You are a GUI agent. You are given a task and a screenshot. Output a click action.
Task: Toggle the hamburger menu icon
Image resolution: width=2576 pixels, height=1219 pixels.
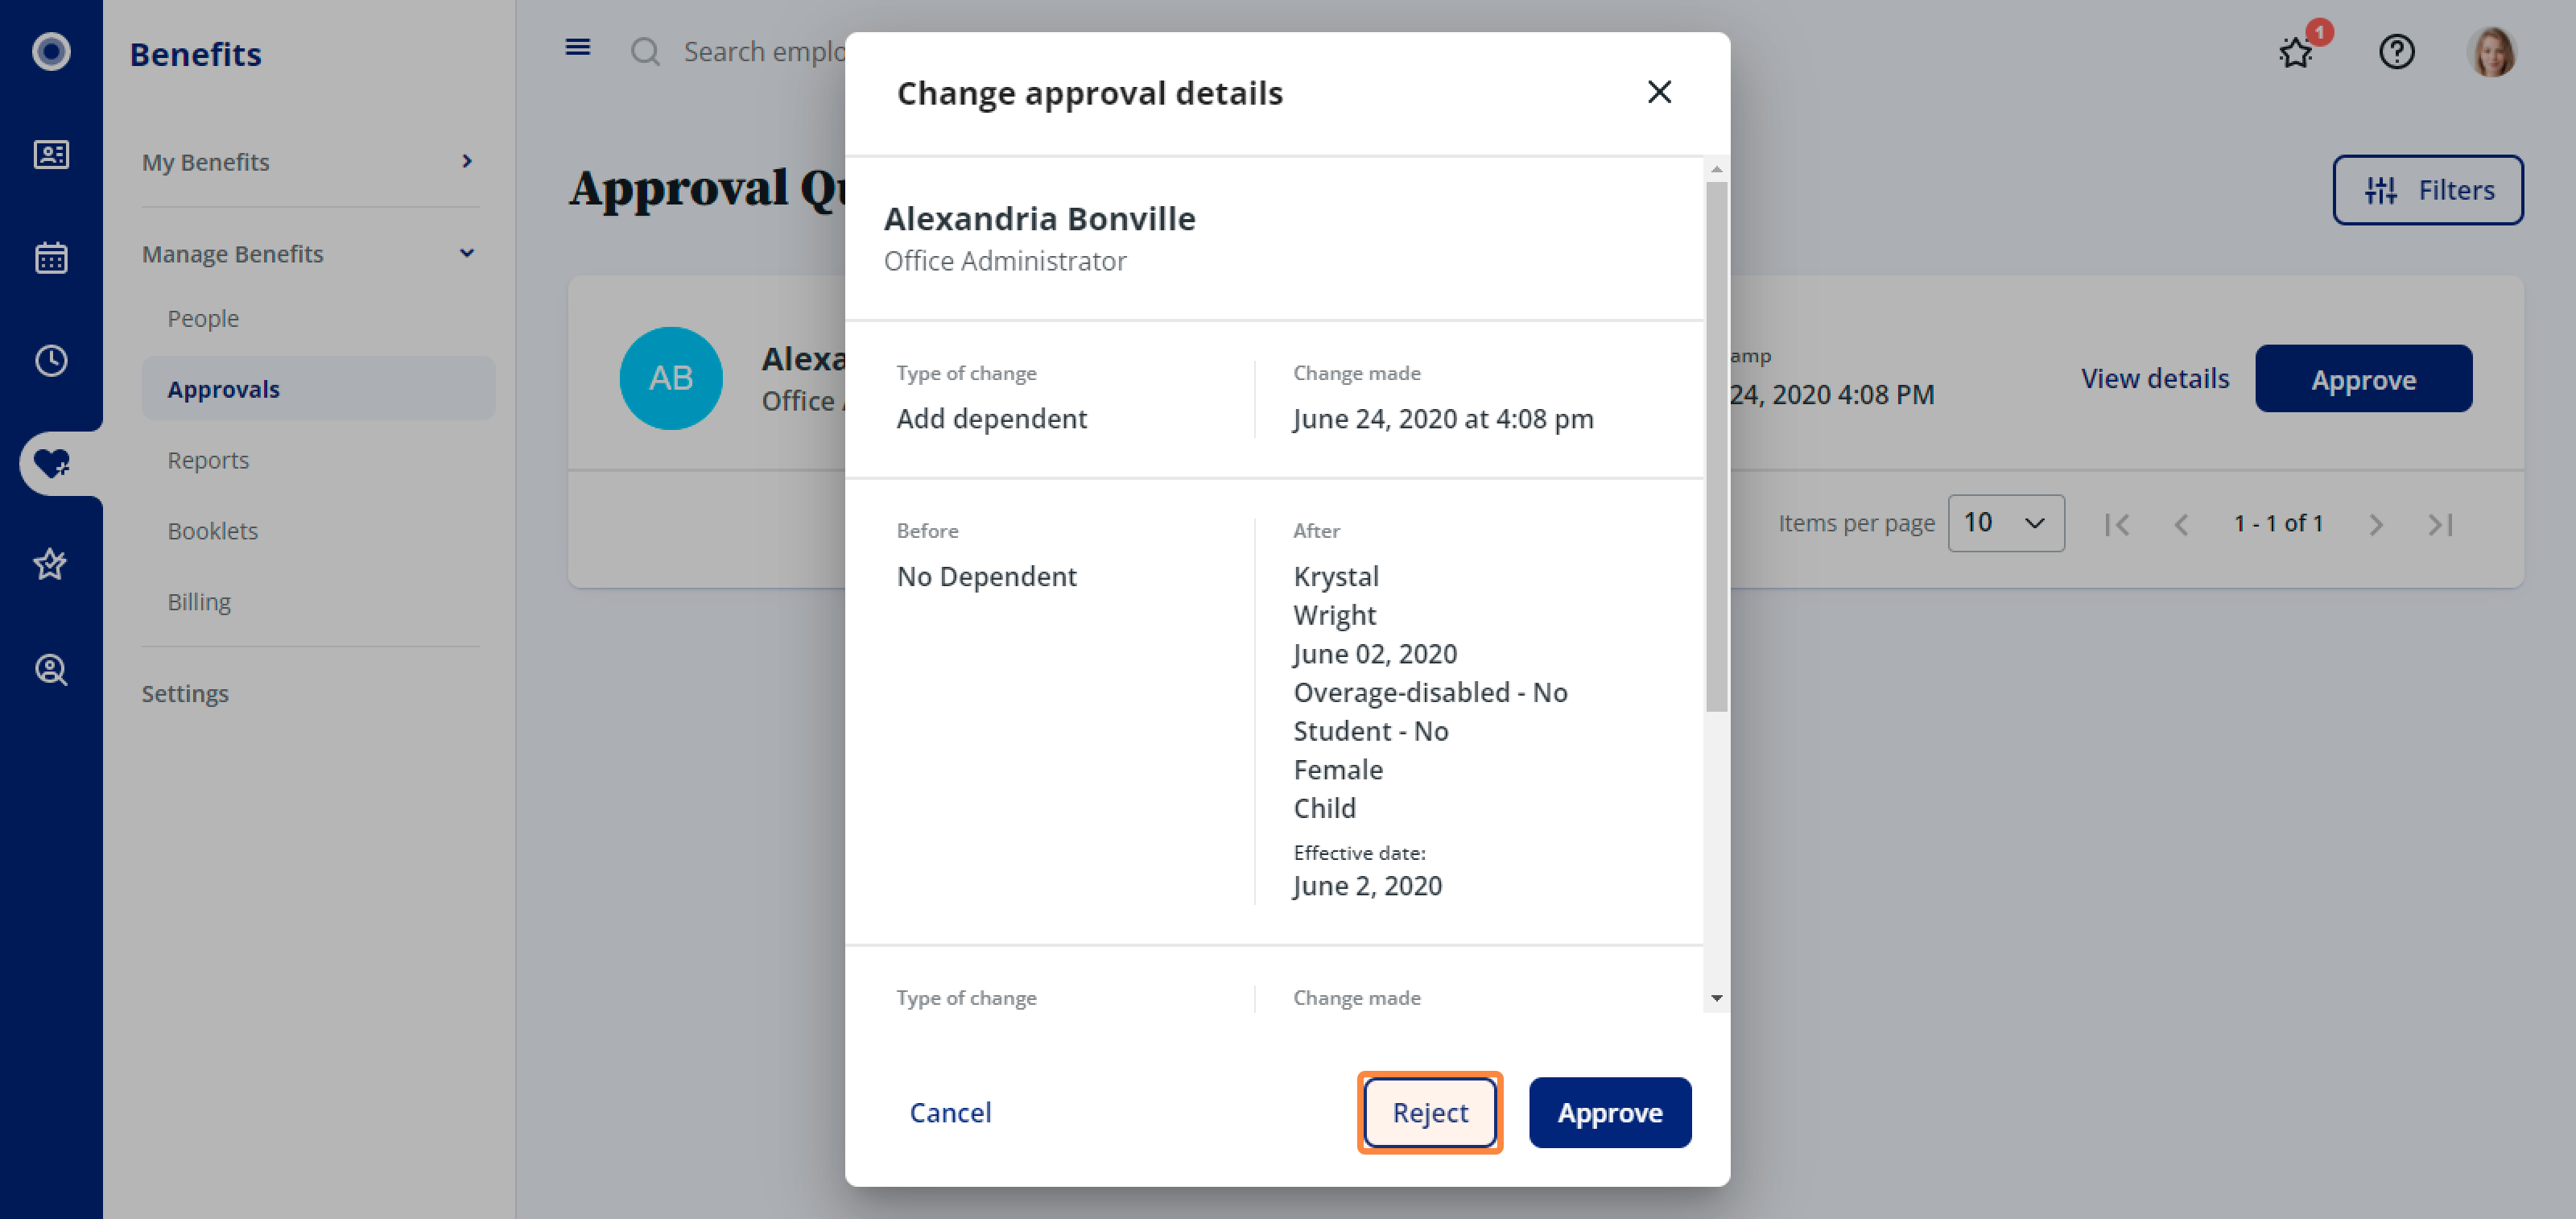coord(578,48)
